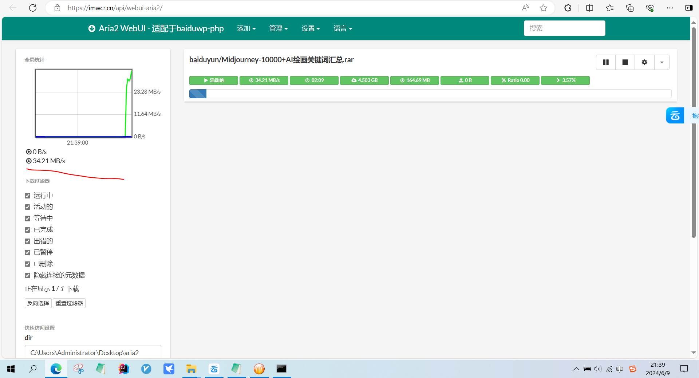Open split screen browser icon

[589, 8]
